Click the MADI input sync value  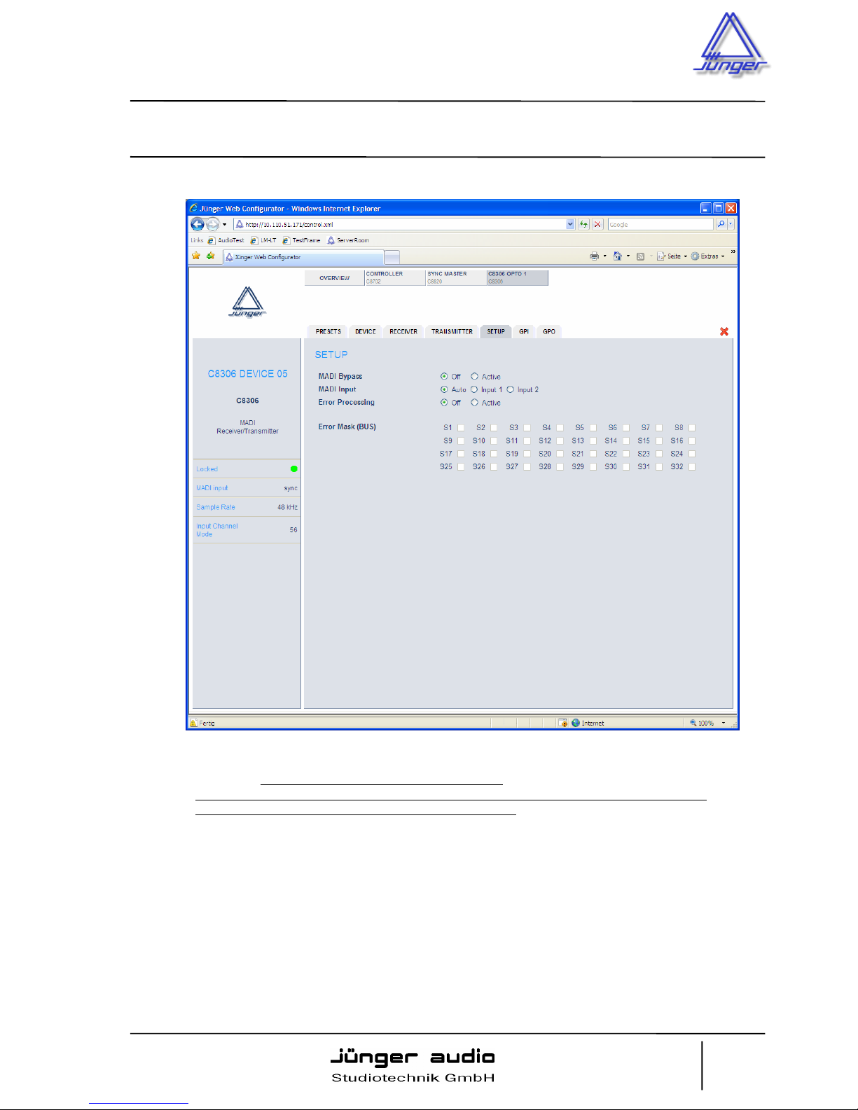[291, 488]
